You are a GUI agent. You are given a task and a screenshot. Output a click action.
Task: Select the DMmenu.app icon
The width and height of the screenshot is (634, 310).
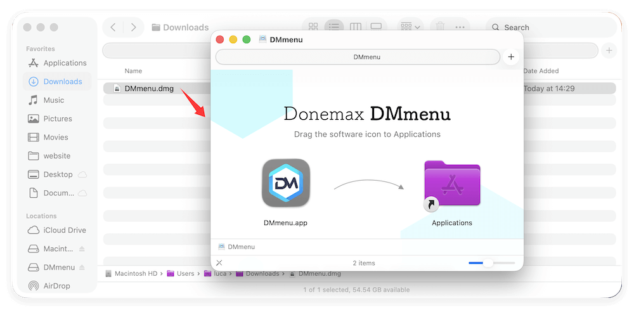coord(285,183)
